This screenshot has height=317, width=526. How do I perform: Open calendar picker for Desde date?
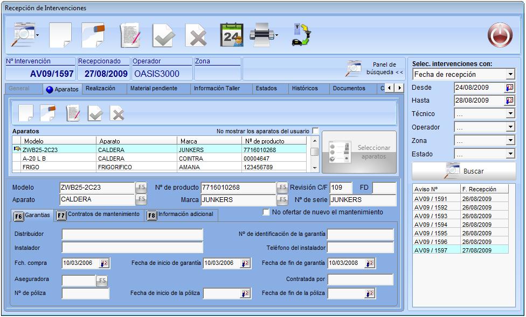pyautogui.click(x=509, y=88)
